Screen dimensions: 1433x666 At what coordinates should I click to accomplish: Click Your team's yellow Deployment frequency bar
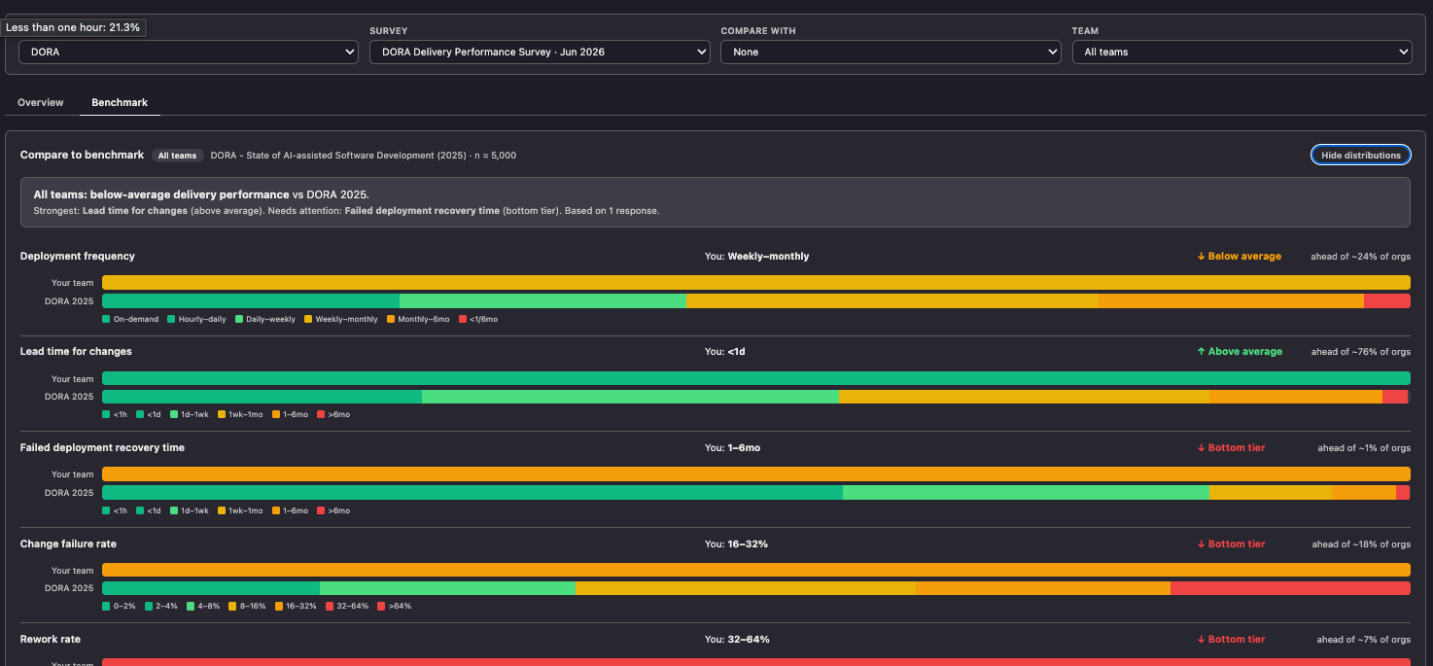pyautogui.click(x=756, y=282)
